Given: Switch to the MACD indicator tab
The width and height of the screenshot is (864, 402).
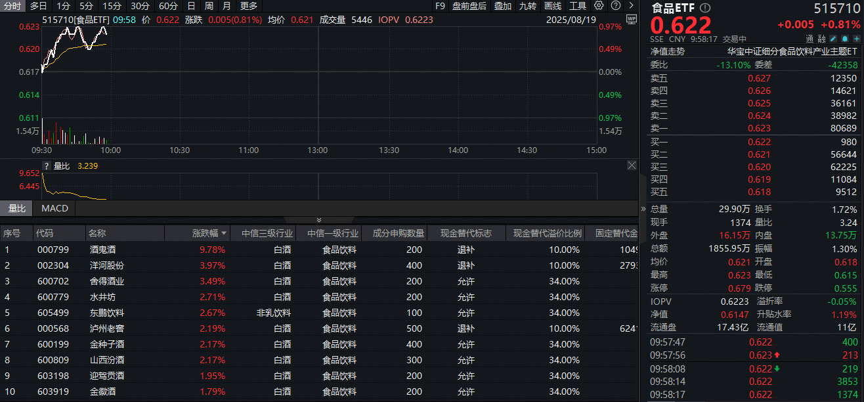Looking at the screenshot, I should [x=54, y=208].
